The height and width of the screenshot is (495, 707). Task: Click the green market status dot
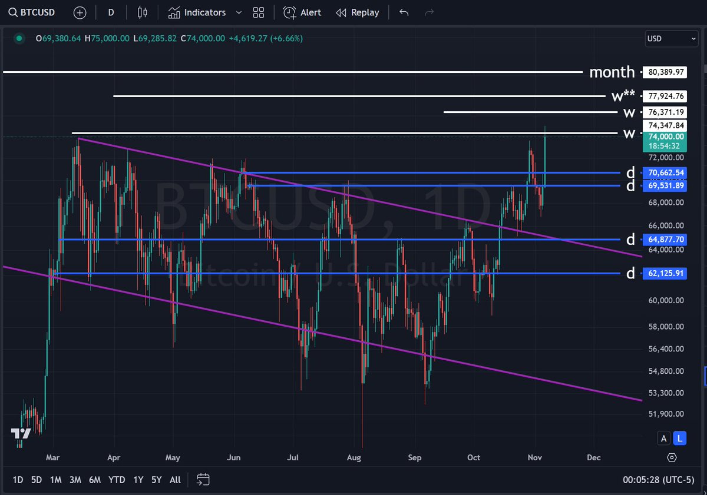[x=19, y=38]
